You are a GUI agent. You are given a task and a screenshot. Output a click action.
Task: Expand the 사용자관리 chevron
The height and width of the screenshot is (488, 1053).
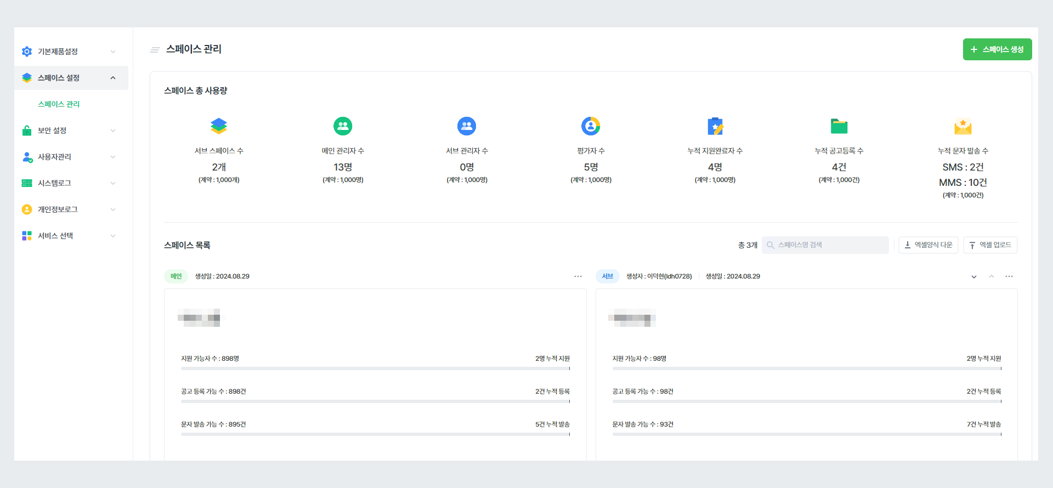113,157
